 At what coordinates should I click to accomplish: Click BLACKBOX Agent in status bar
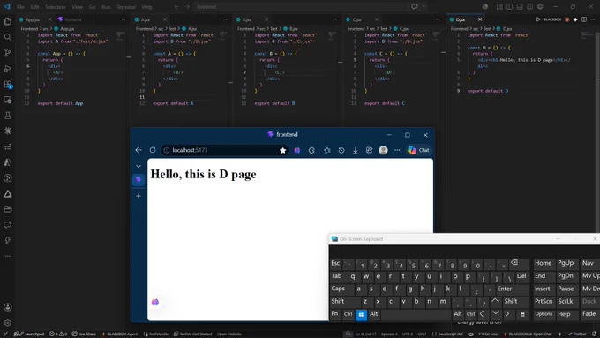tap(119, 334)
